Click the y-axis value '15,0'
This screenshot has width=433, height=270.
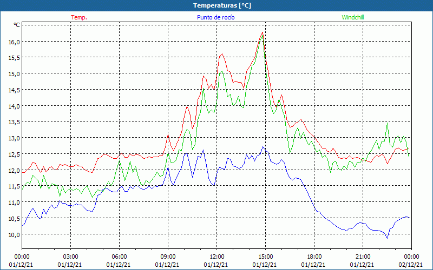(15, 74)
